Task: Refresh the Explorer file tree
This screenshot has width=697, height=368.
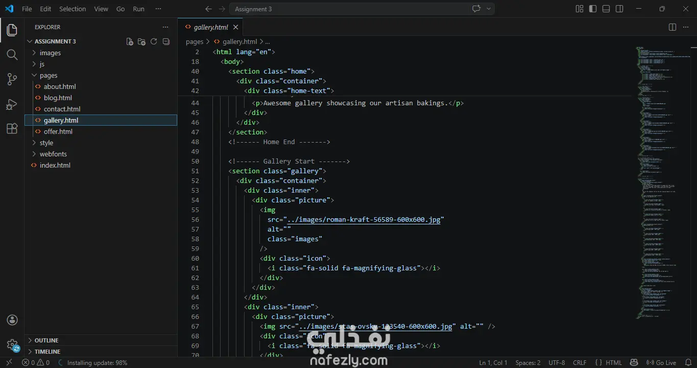Action: coord(154,41)
